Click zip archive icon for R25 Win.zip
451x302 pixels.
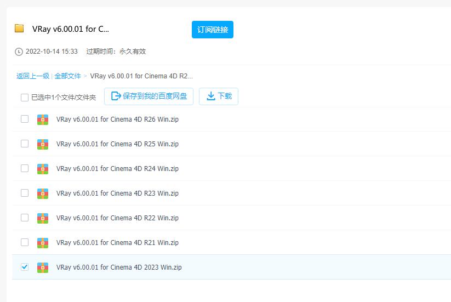click(x=43, y=144)
